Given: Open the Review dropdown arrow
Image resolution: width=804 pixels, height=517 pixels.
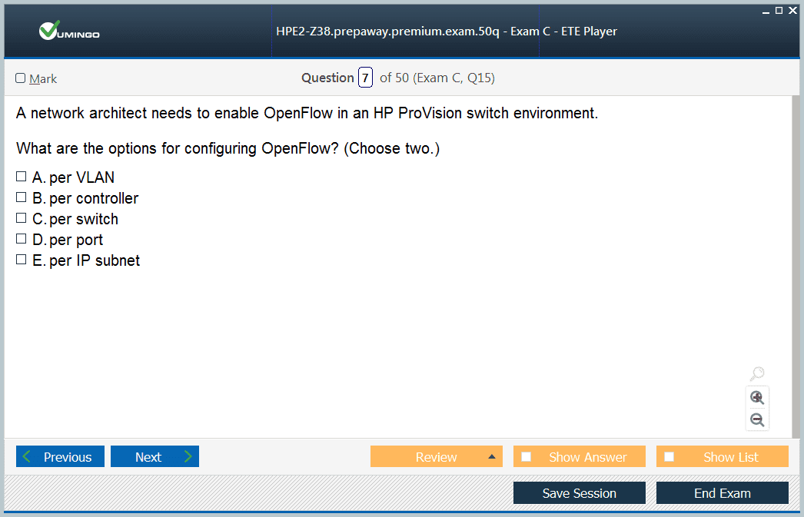Looking at the screenshot, I should [x=492, y=456].
